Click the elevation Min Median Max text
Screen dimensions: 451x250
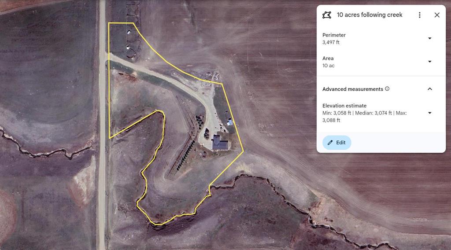point(364,116)
